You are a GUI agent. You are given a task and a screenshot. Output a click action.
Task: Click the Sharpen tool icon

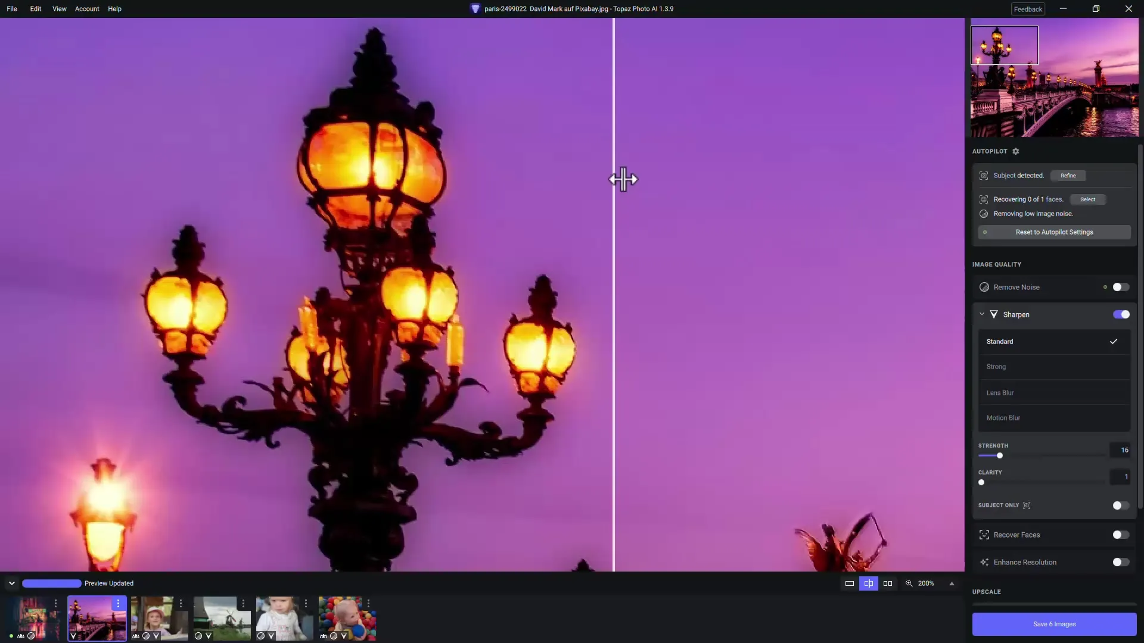(x=994, y=313)
